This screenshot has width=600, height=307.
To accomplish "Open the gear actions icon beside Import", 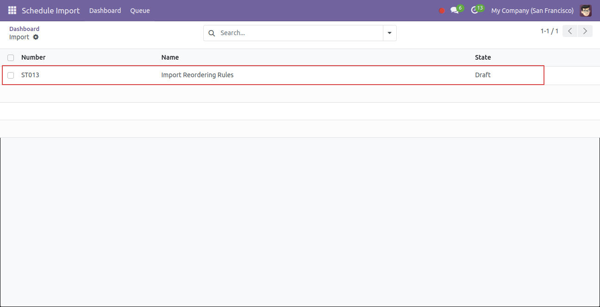I will (x=36, y=37).
